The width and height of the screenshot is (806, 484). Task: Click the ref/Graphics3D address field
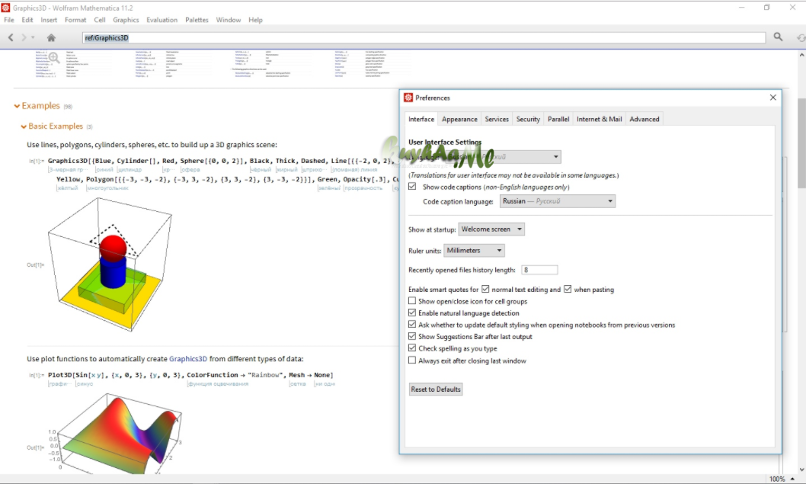(424, 37)
